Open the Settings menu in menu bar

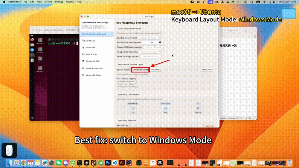(x=59, y=2)
